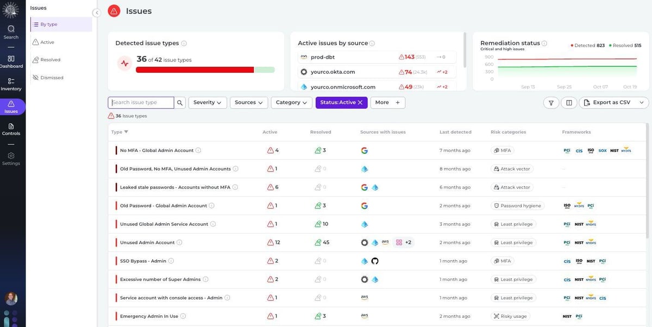Open the No MFA - Global Admin Account issue
The height and width of the screenshot is (327, 652).
pos(156,150)
